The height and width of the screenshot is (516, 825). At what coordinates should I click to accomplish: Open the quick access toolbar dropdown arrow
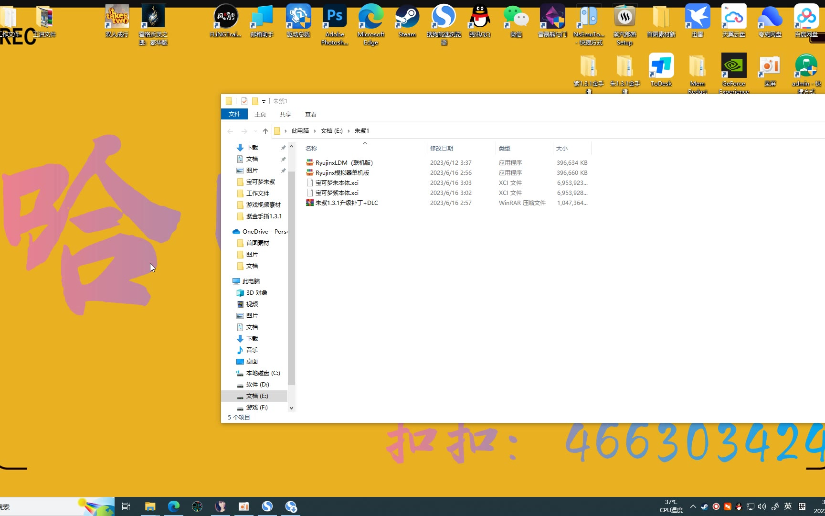[264, 101]
